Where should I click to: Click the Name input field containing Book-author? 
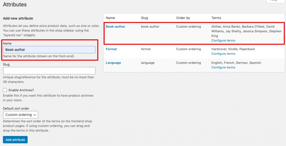point(49,50)
